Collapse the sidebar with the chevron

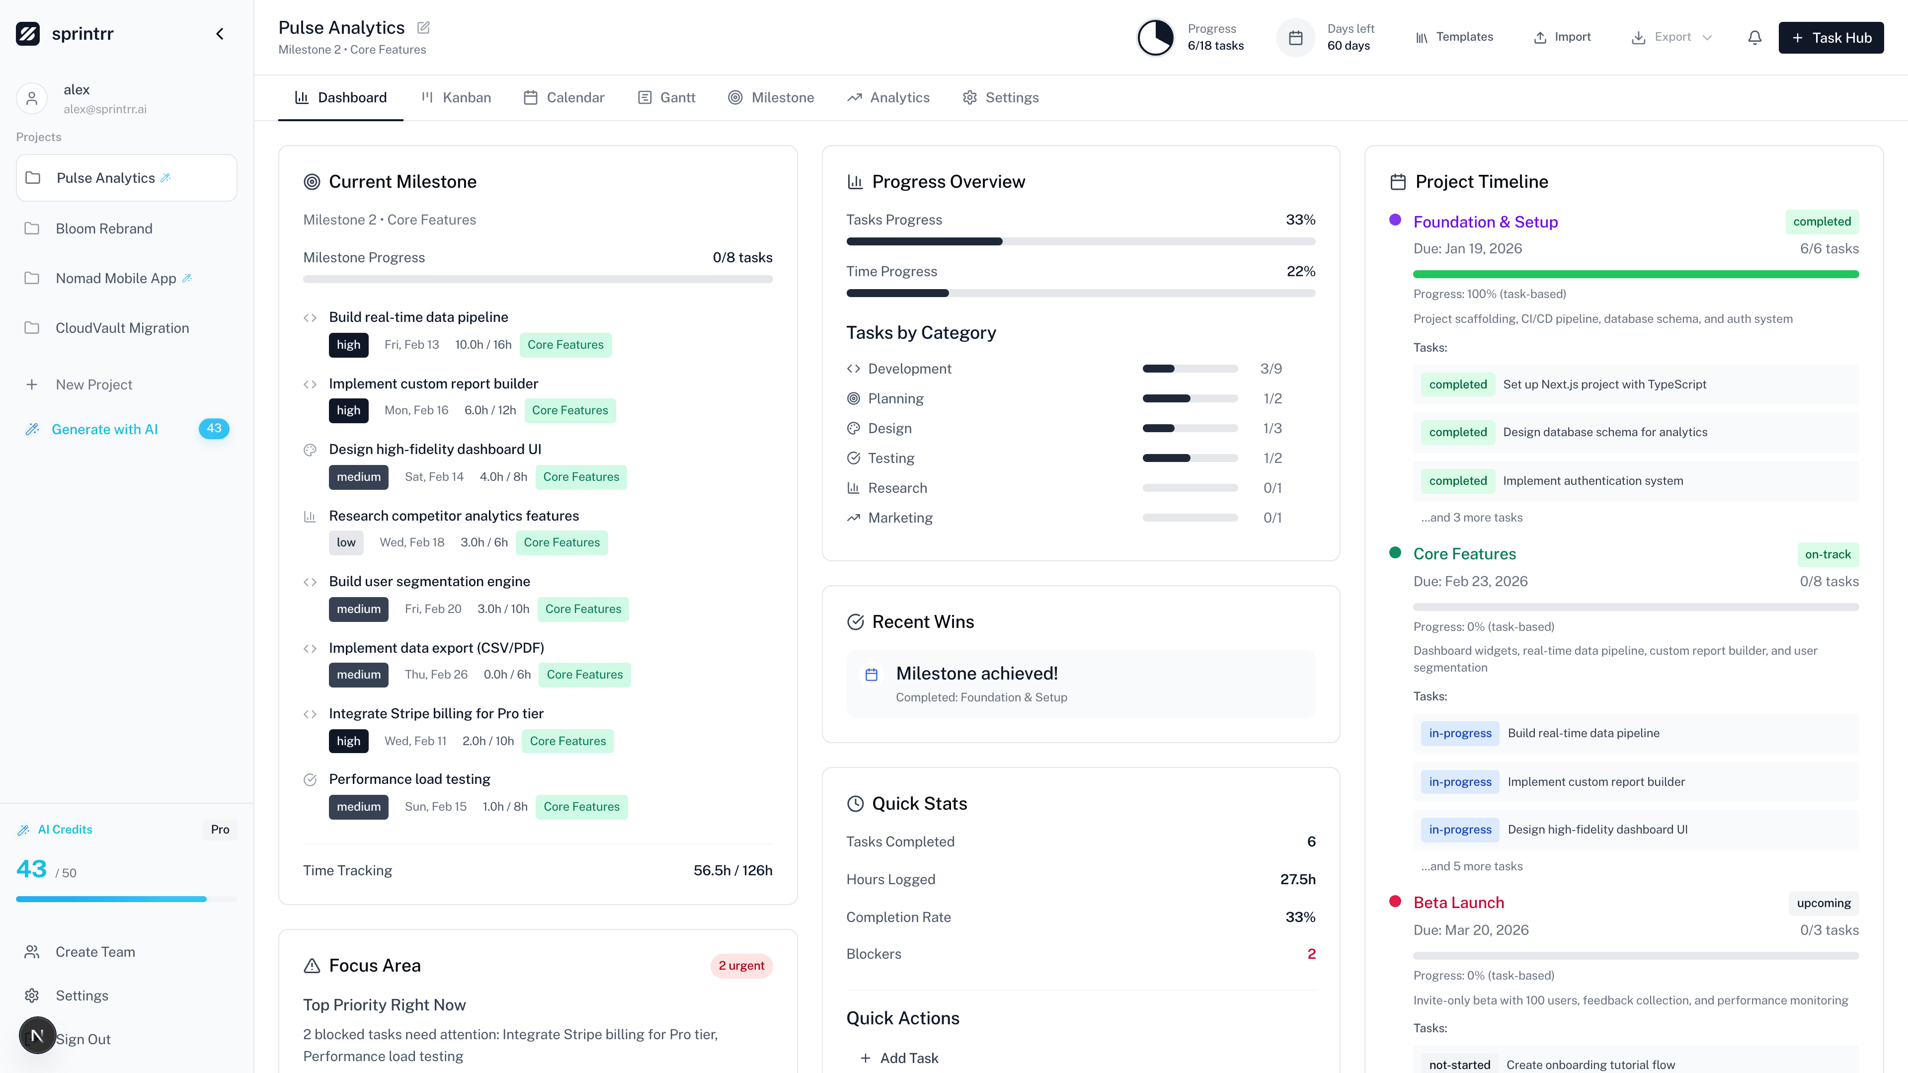(x=219, y=33)
